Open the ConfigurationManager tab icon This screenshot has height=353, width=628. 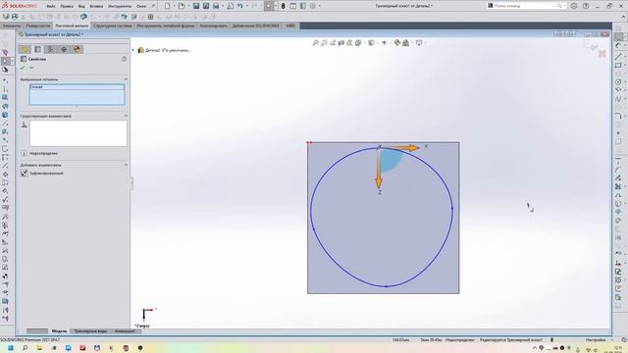tap(50, 49)
